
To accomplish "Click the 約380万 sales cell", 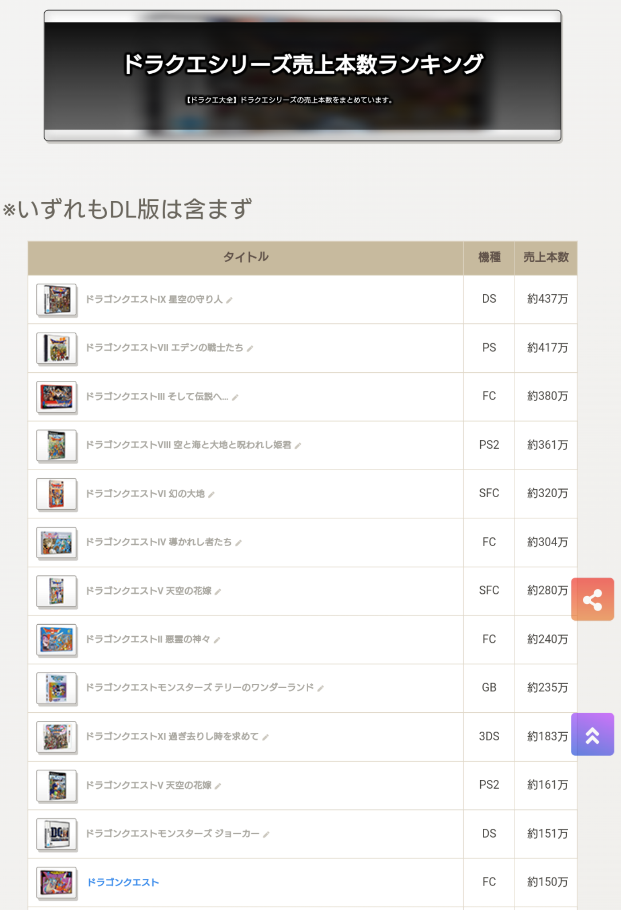I will [x=546, y=396].
